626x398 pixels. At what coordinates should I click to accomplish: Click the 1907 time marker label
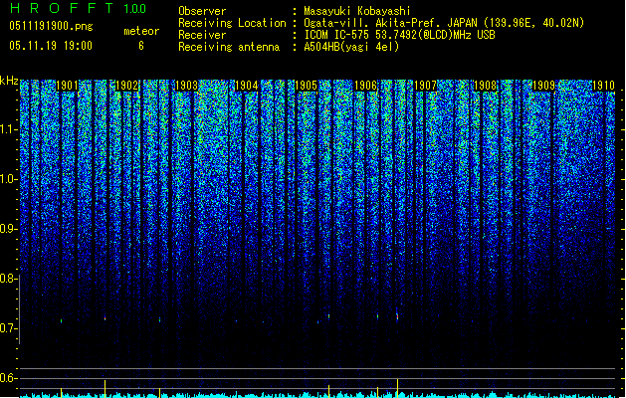point(426,86)
